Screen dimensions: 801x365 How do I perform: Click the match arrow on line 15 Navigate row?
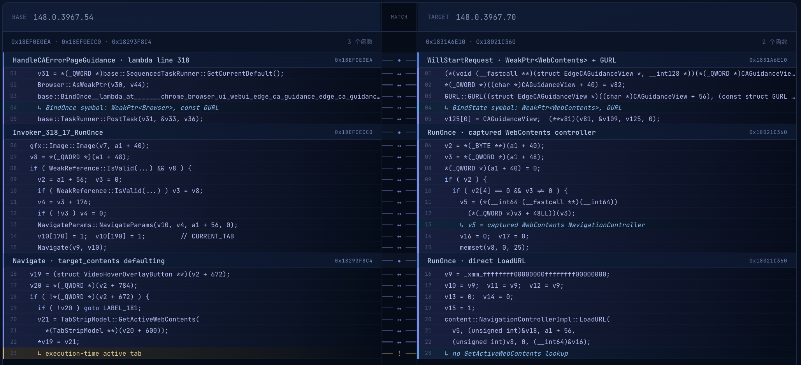(399, 247)
